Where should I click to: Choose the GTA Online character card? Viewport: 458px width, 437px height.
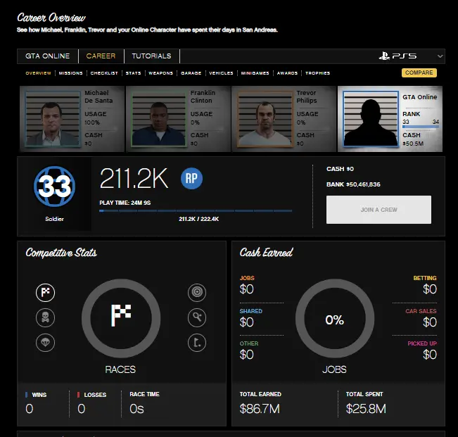tap(390, 119)
